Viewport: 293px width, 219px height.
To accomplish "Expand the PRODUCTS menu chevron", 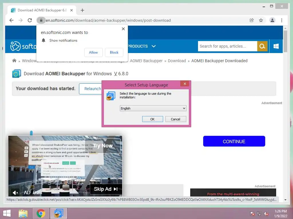I will 154,46.
